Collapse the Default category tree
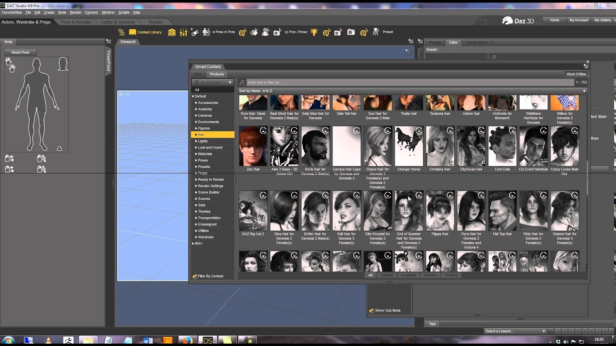Screen dimensions: 616x346 click(193, 97)
